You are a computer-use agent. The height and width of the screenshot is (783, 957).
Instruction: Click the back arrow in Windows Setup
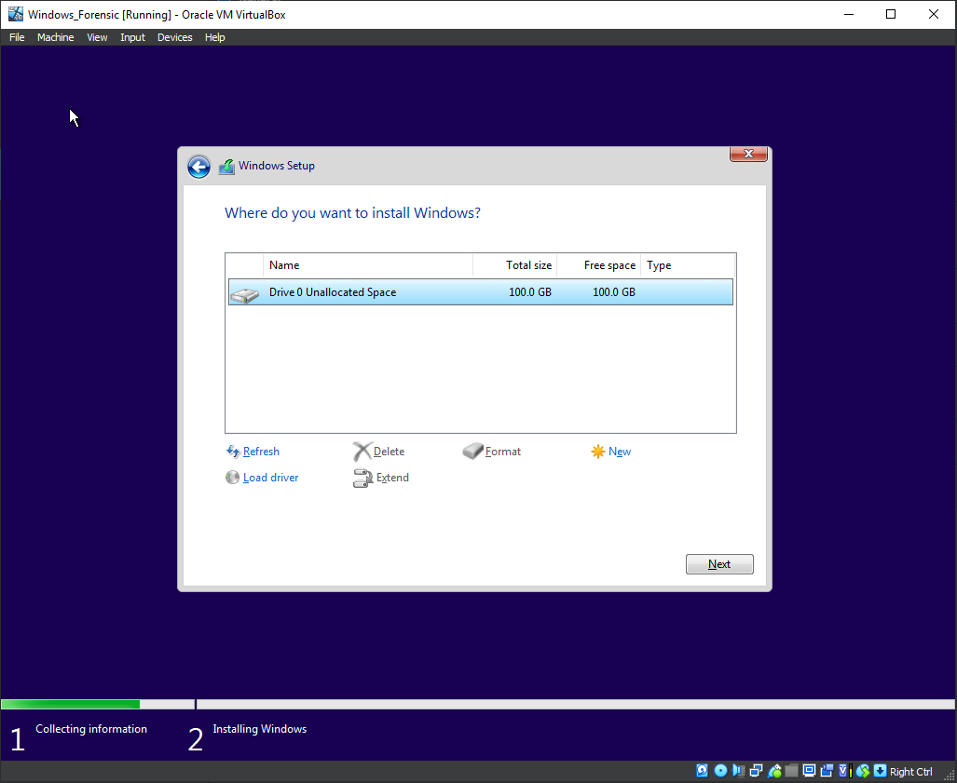pyautogui.click(x=198, y=167)
